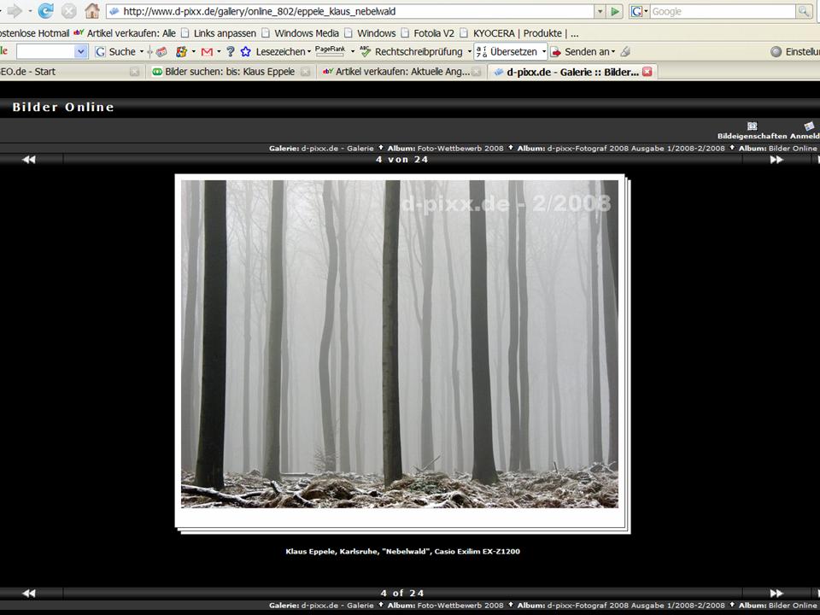Expand the Übersetzen dropdown arrow

(543, 51)
